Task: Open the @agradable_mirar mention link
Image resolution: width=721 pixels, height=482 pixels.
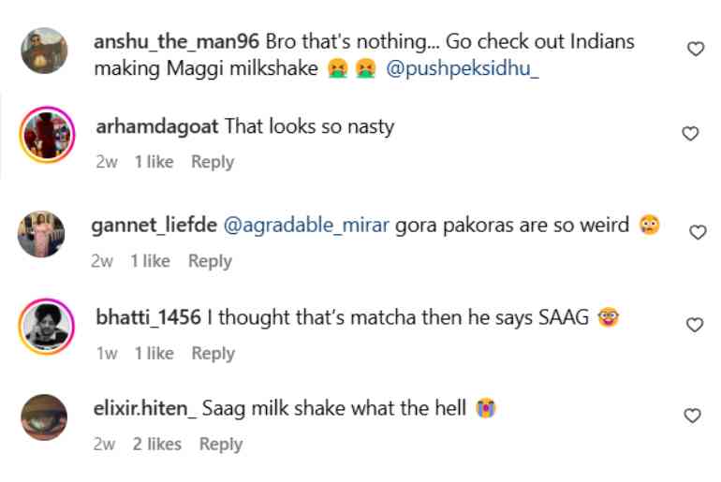Action: [305, 226]
